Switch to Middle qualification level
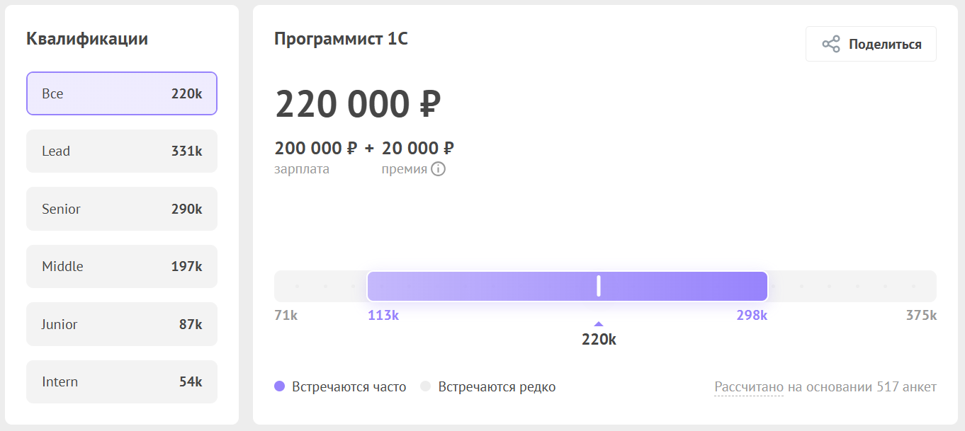 click(x=122, y=266)
